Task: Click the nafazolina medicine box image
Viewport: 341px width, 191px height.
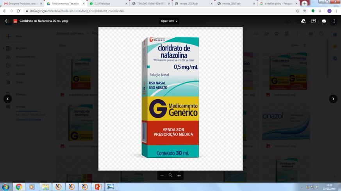Action: click(170, 97)
